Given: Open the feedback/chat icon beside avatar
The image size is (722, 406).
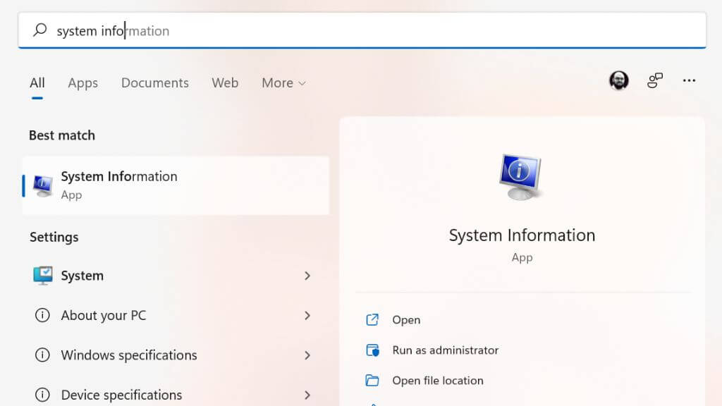Looking at the screenshot, I should coord(655,81).
